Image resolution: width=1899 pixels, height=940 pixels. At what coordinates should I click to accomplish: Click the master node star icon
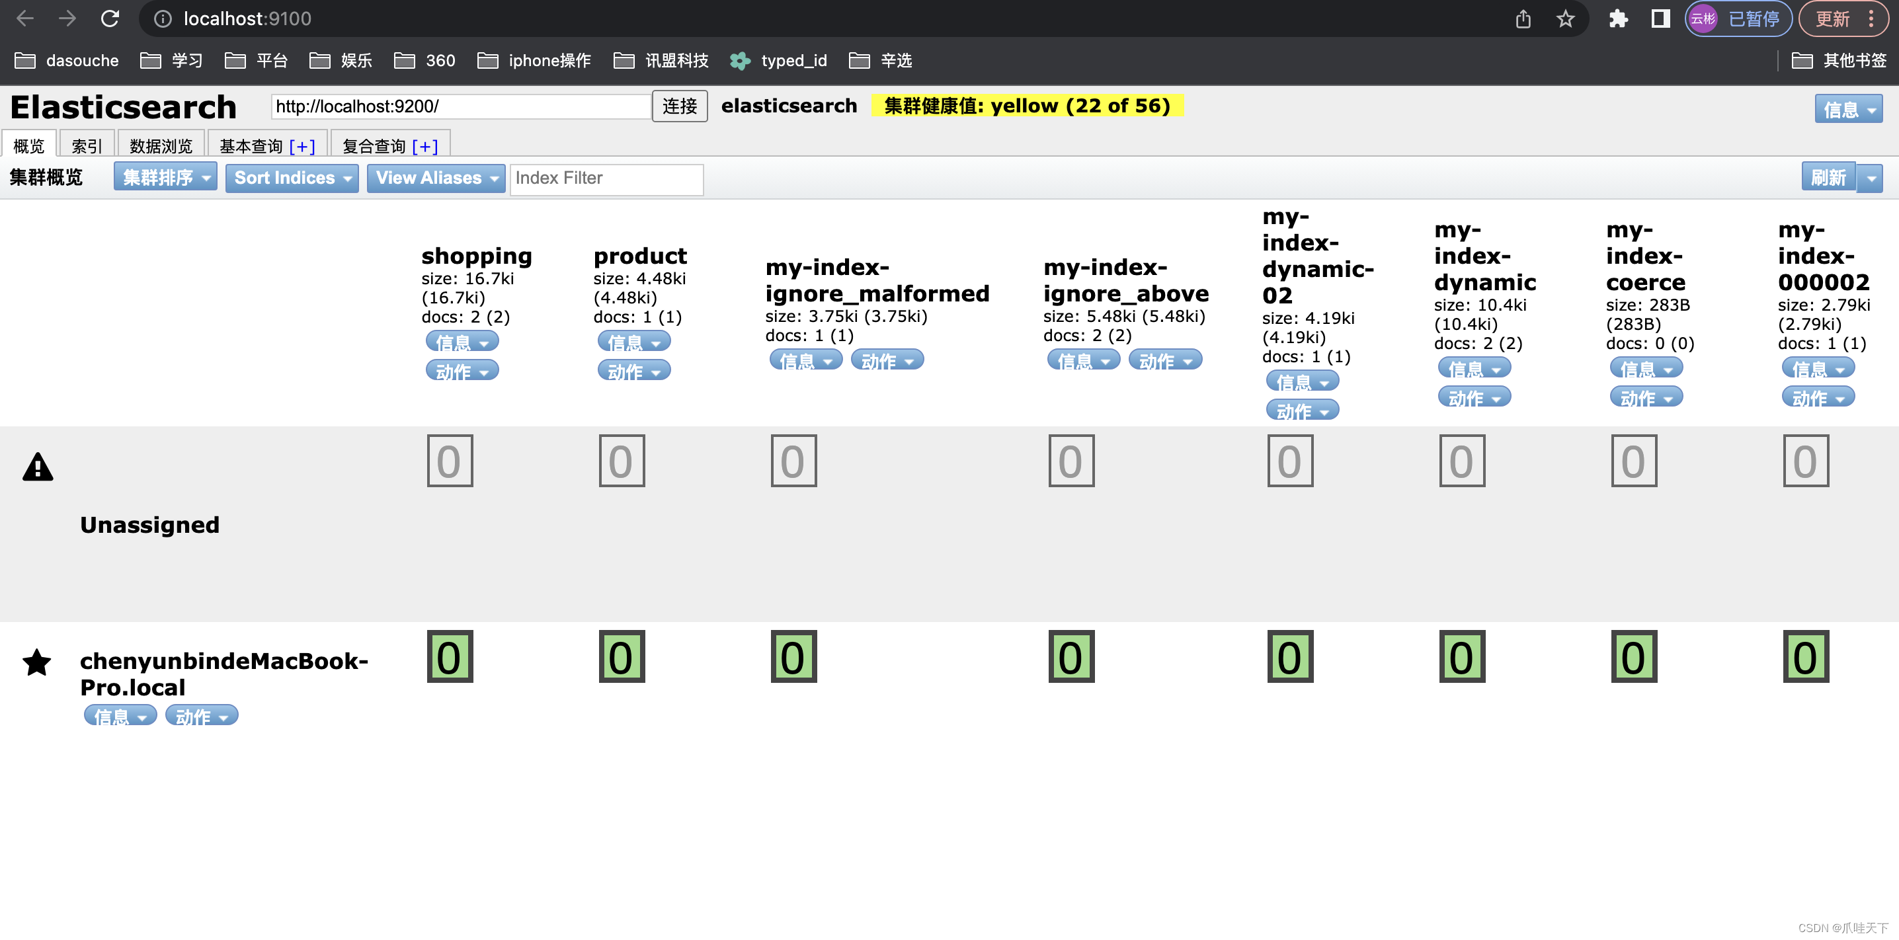(x=37, y=662)
